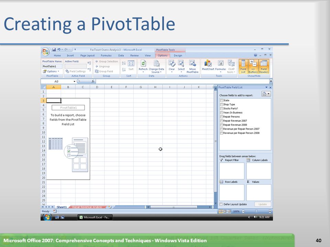This screenshot has width=330, height=247.
Task: Expand the formula bar
Action: click(x=271, y=81)
